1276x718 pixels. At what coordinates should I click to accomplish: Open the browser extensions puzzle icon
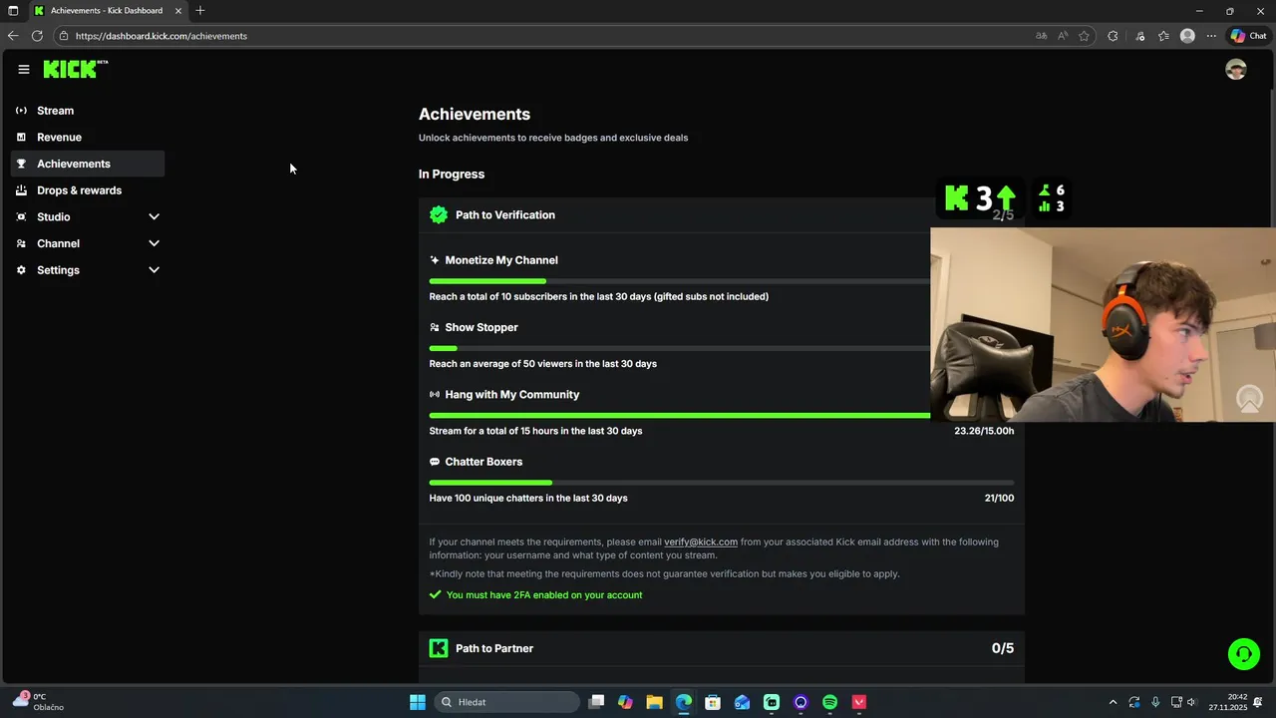(x=1113, y=36)
